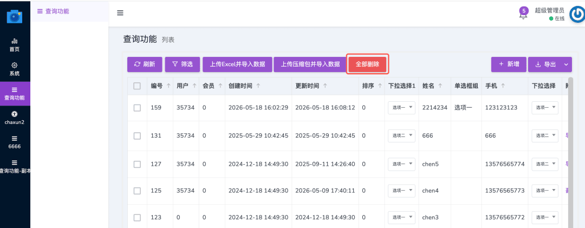Open 系统 gear icon in sidebar
This screenshot has height=228, width=585.
pyautogui.click(x=15, y=66)
